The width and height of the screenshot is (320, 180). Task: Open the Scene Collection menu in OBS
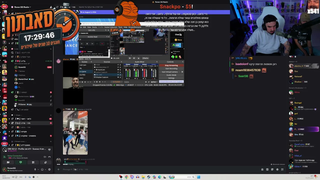tap(111, 27)
